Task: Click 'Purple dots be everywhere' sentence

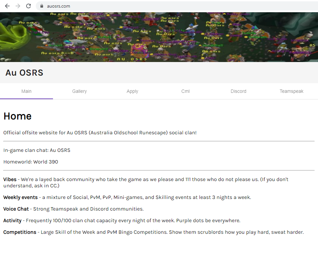Action: click(x=208, y=221)
